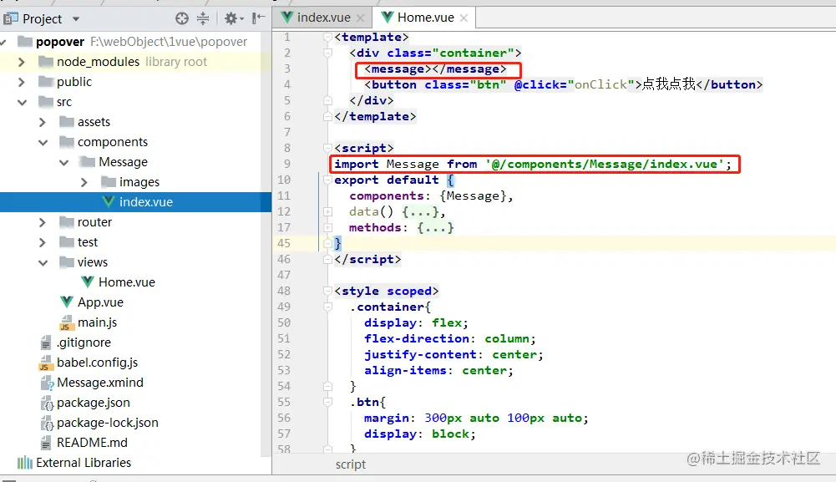Collapse the Message folder
The image size is (836, 482).
(x=64, y=162)
